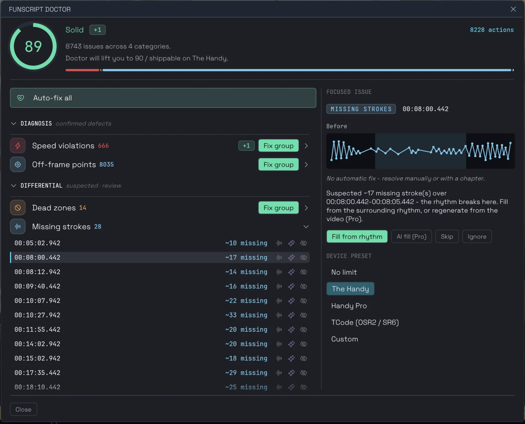This screenshot has width=525, height=424.
Task: Click the red segment of issue bar
Action: click(82, 70)
